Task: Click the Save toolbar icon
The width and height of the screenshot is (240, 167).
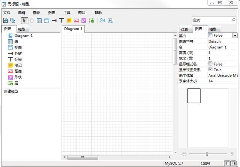Action: (5, 21)
